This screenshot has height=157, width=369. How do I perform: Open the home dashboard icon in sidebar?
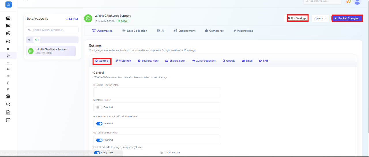(x=8, y=18)
